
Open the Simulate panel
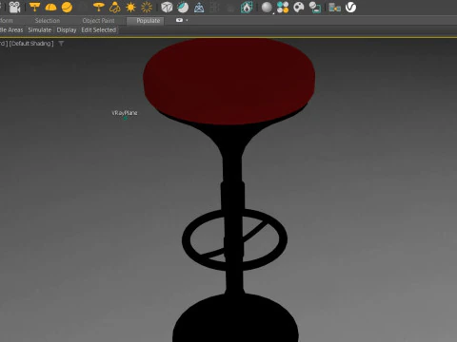pos(40,30)
